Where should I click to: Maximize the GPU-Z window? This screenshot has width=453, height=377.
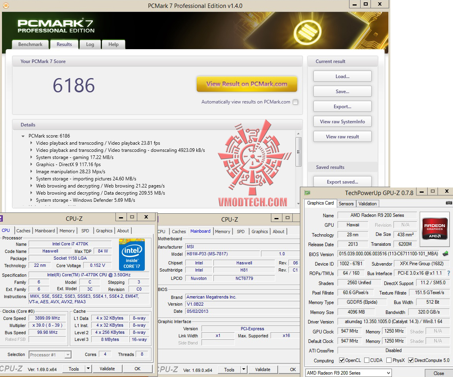point(432,191)
